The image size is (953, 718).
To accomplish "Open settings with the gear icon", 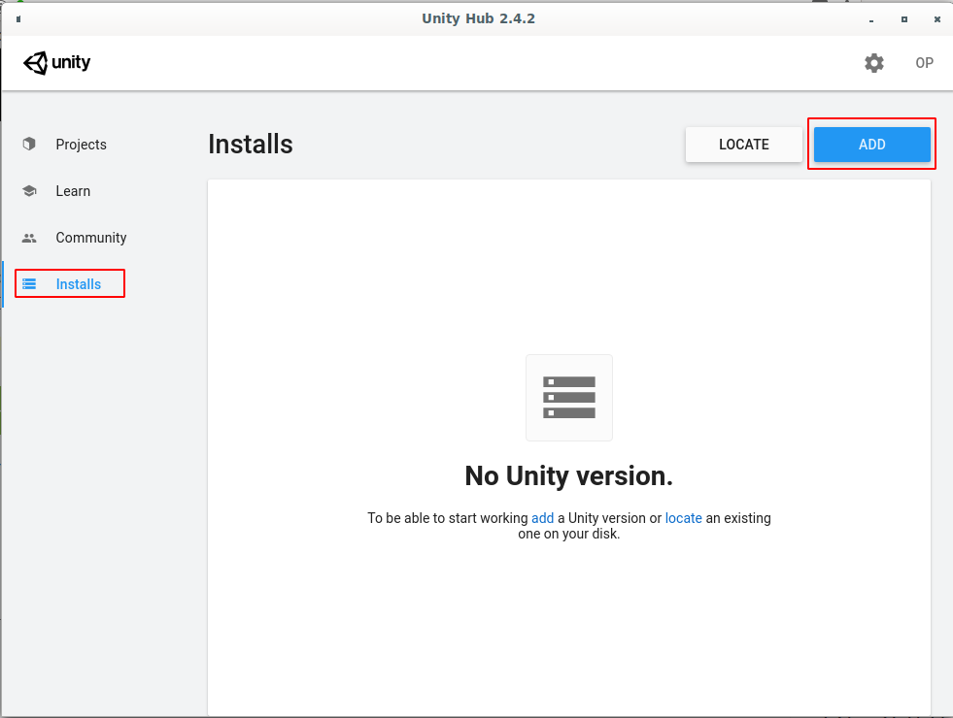I will coord(874,63).
